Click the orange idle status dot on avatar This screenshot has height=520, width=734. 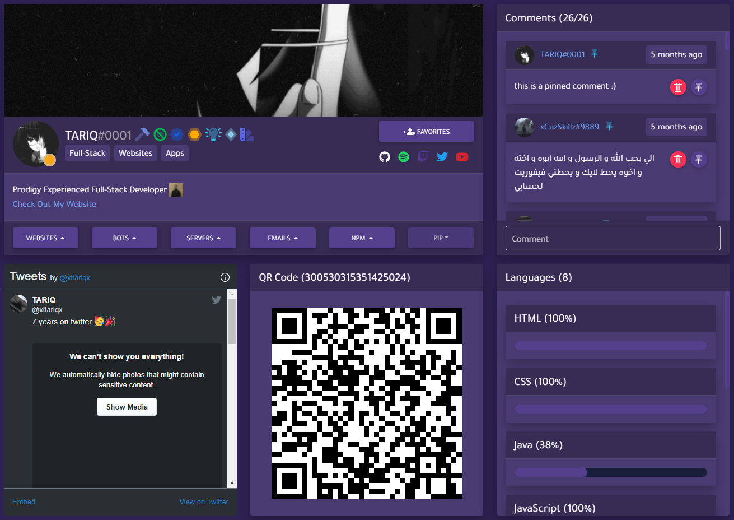click(50, 160)
